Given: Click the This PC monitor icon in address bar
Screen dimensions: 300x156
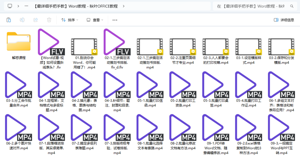Looking at the screenshot, I should pos(10,6).
